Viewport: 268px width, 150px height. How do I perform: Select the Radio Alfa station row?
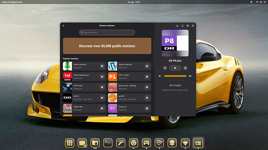click(84, 108)
